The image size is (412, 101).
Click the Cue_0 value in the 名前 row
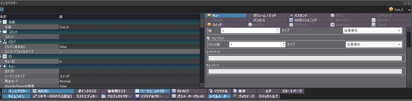64,27
